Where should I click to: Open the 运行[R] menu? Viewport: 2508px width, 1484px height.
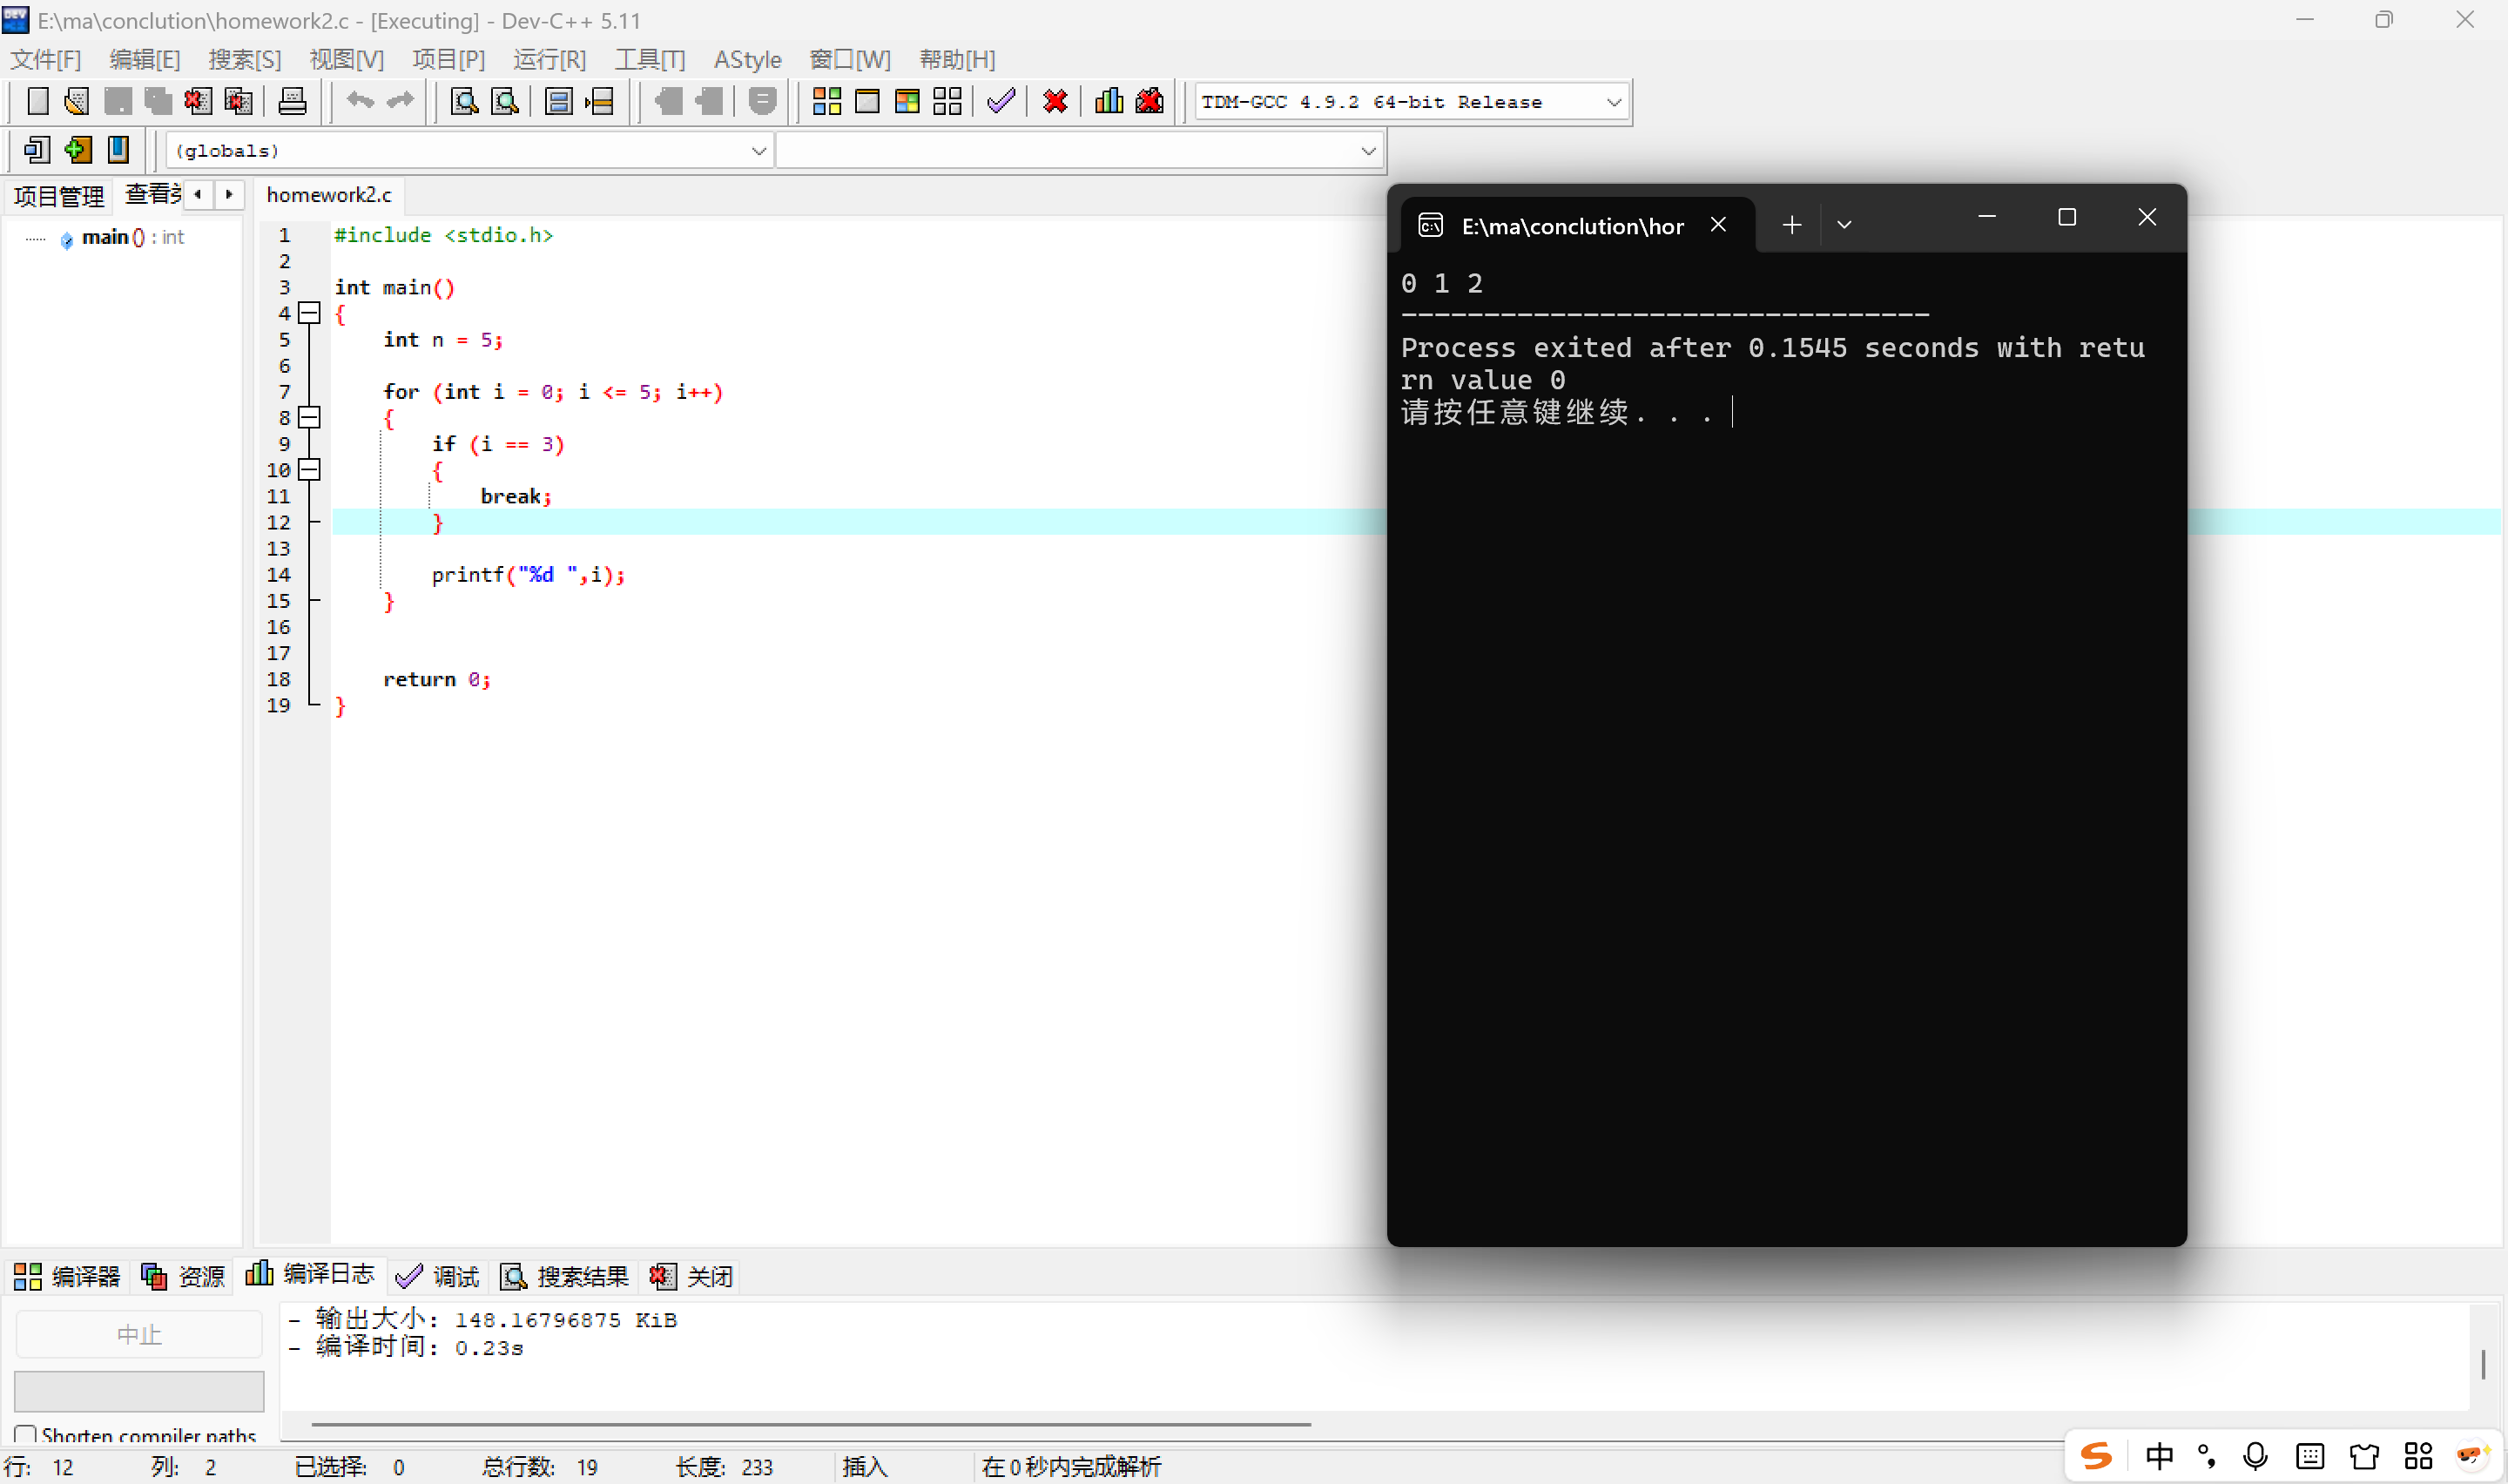(549, 59)
